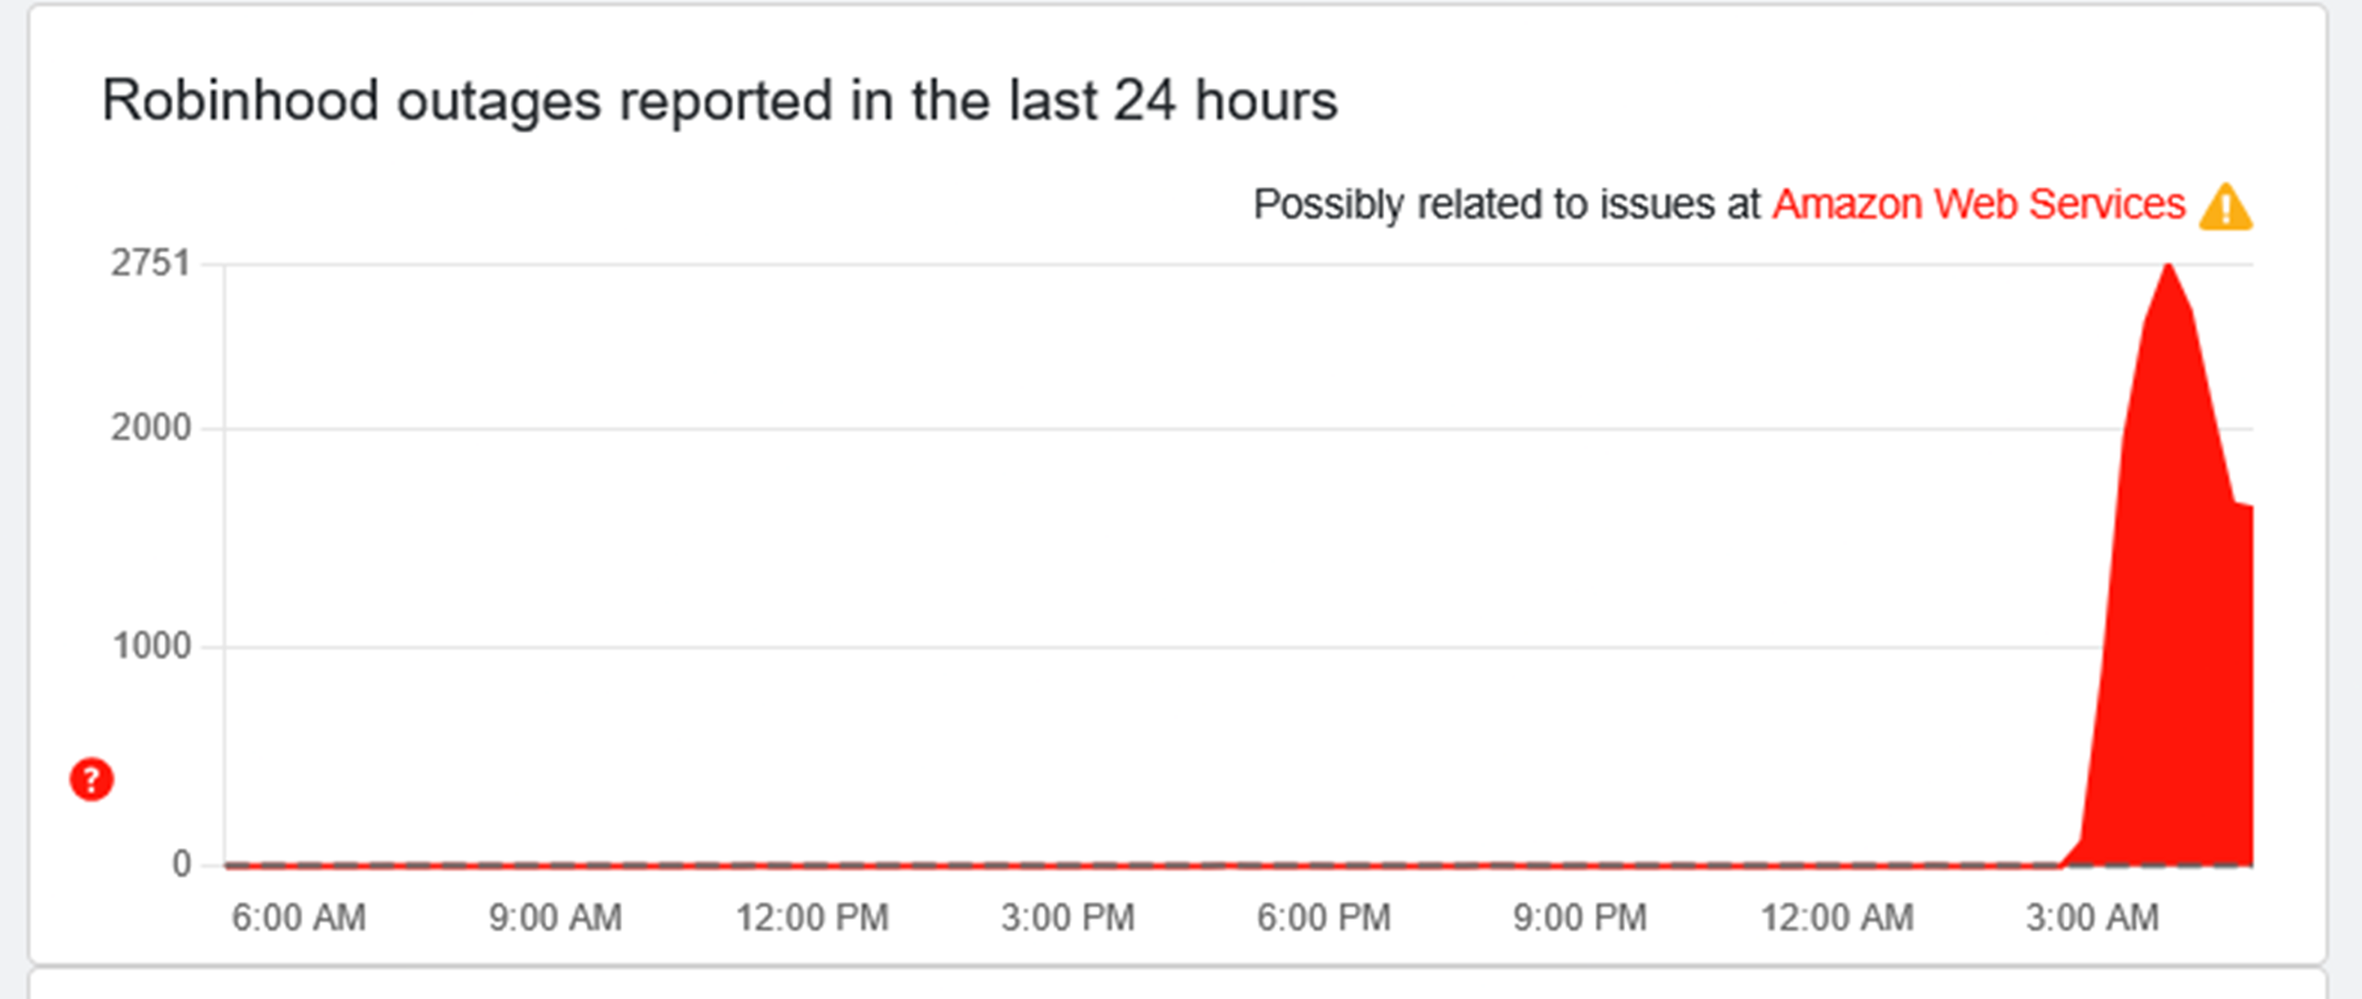Select the 12:00 PM time label
Screen dimensions: 2362x999
coord(813,918)
